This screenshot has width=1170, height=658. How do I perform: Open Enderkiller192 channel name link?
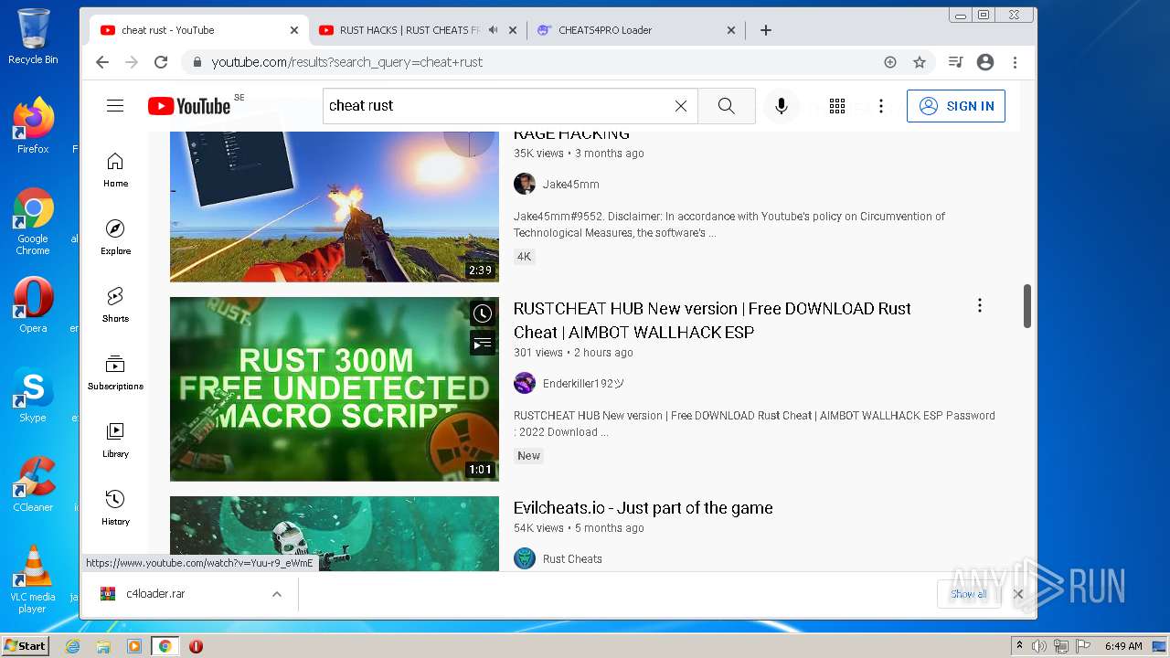coord(583,383)
